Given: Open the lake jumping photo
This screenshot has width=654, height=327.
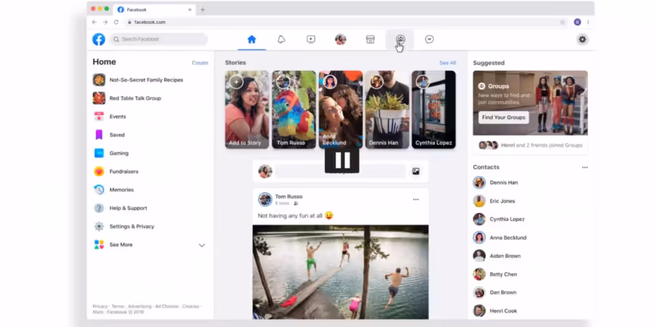Looking at the screenshot, I should pyautogui.click(x=340, y=272).
